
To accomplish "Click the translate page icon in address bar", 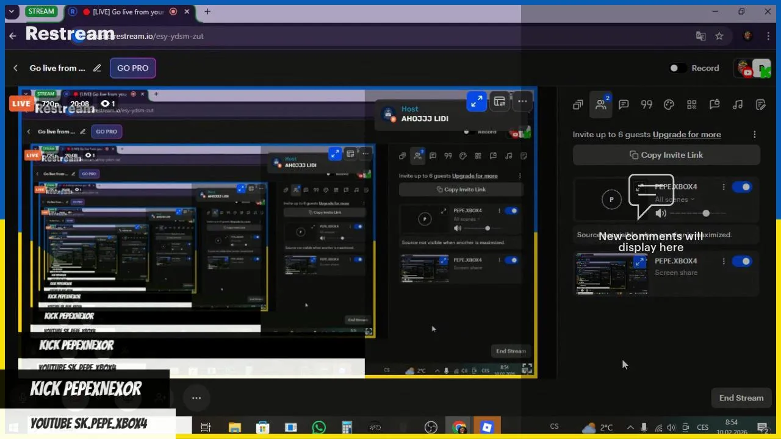I will pos(701,36).
